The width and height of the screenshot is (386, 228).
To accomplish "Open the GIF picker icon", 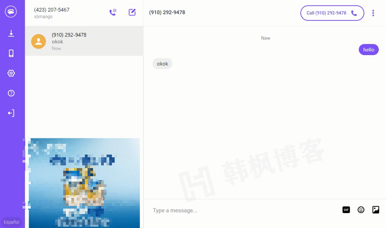I will pyautogui.click(x=346, y=210).
